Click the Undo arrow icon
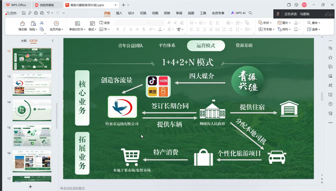336x191 pixels. [48, 13]
